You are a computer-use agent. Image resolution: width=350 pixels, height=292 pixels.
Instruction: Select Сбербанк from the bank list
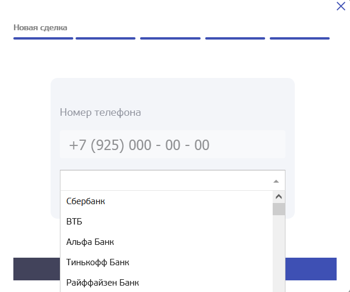(x=166, y=201)
